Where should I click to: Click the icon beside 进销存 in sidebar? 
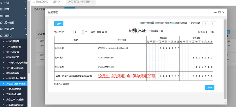pos(1,36)
